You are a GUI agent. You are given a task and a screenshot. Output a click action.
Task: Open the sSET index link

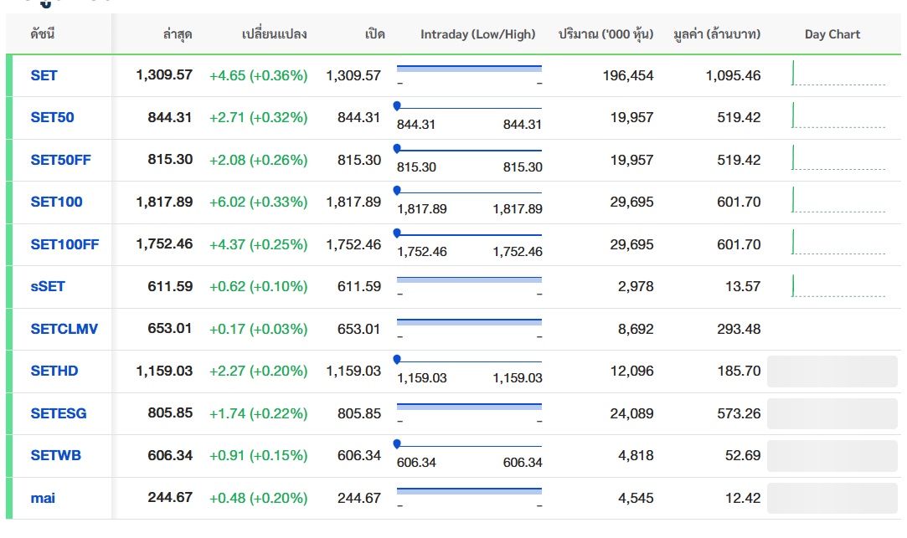48,286
